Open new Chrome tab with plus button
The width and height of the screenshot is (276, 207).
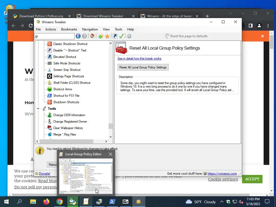(207, 16)
